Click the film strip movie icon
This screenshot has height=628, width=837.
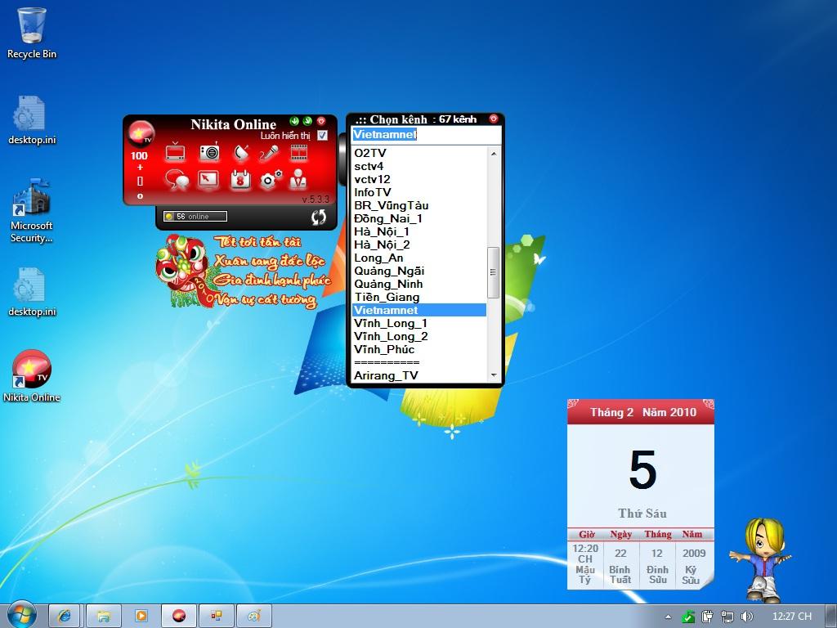coord(299,153)
